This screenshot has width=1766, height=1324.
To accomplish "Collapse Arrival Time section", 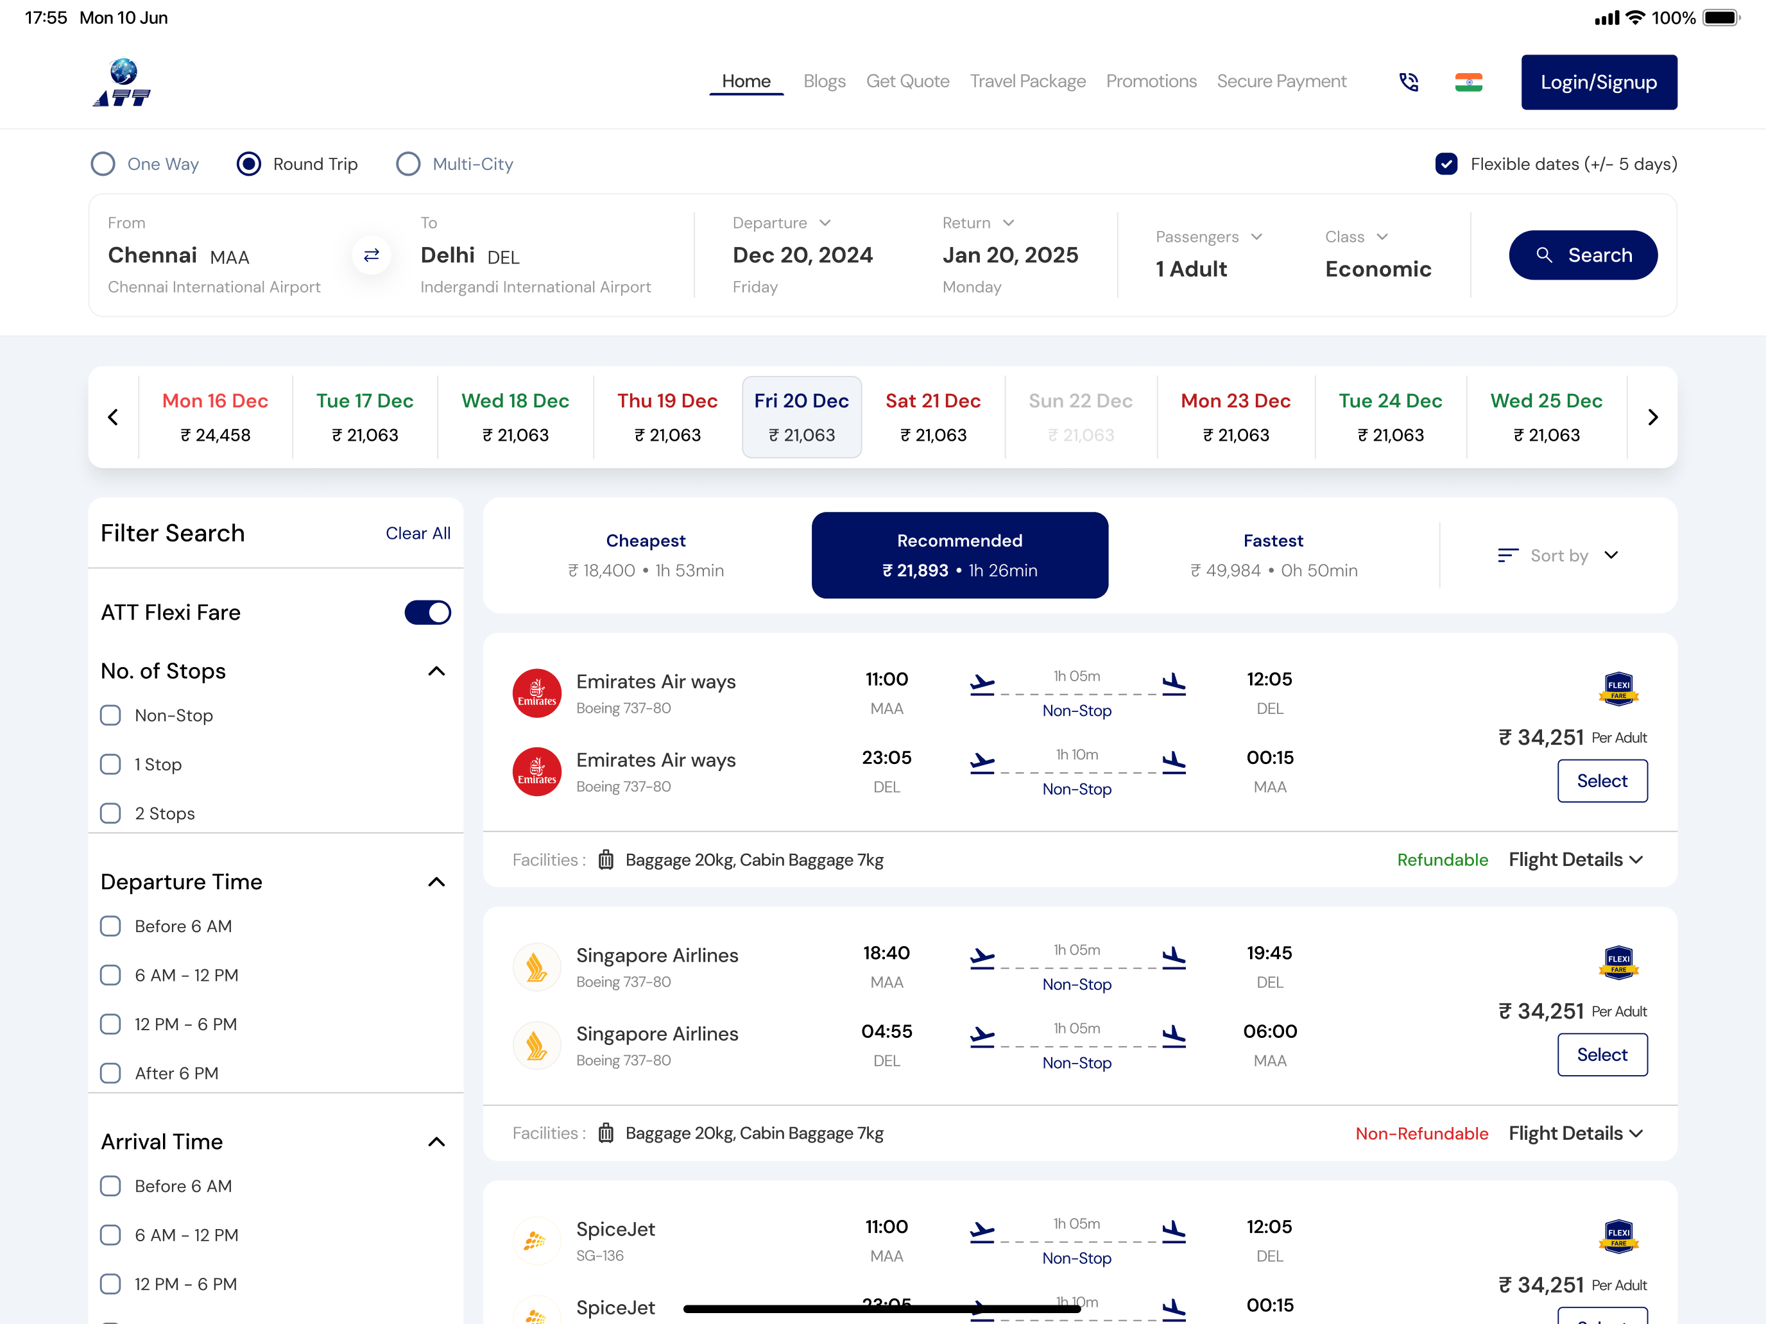I will pyautogui.click(x=437, y=1142).
